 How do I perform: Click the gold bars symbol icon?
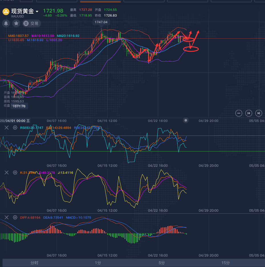tap(6, 12)
